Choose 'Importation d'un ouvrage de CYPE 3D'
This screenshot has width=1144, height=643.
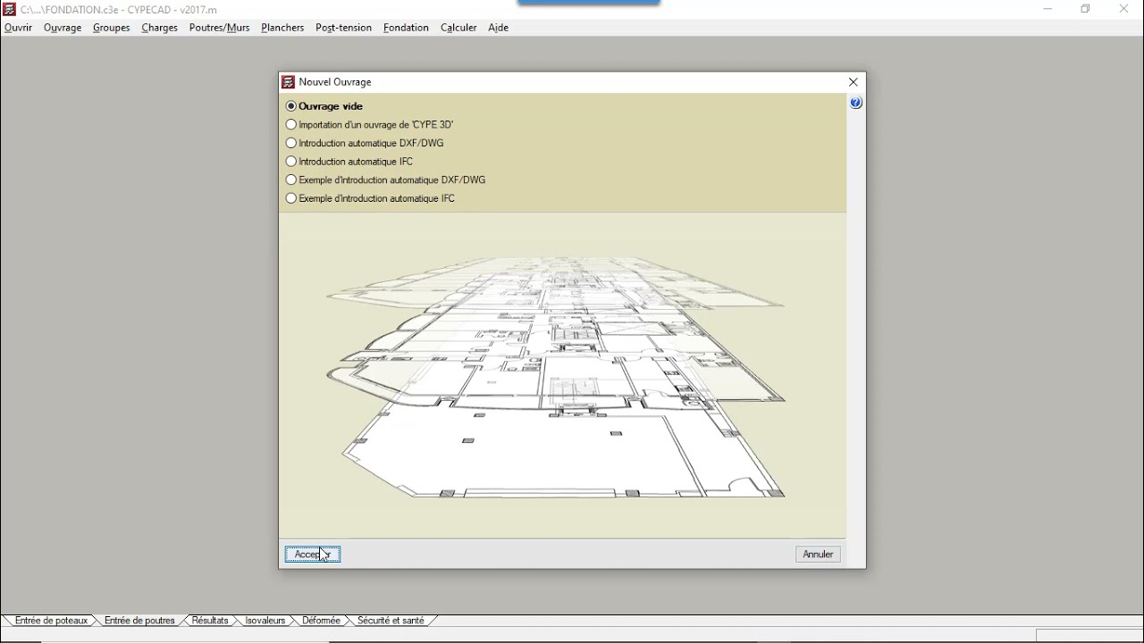click(x=370, y=125)
